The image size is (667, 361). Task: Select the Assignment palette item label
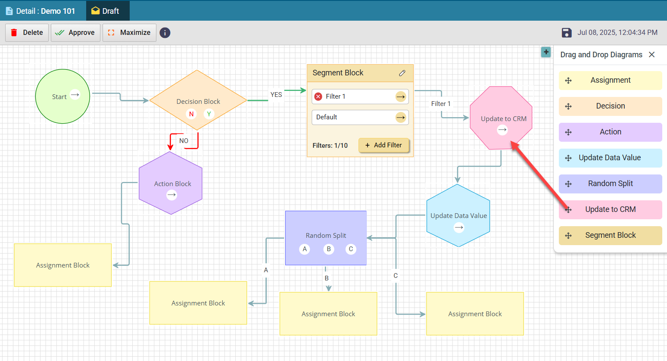pyautogui.click(x=611, y=80)
